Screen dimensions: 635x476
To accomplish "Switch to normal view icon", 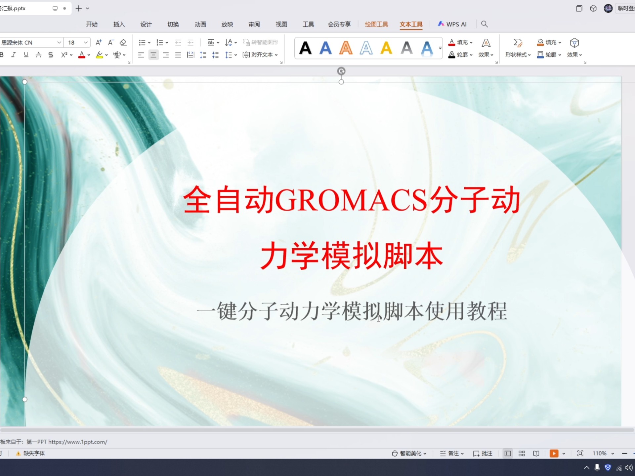I will point(508,454).
